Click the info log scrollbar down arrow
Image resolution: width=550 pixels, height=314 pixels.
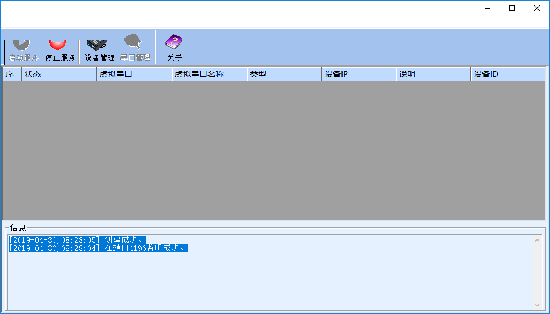[x=537, y=305]
